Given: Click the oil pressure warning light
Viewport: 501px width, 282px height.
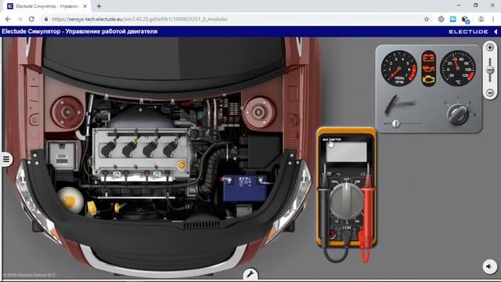Looking at the screenshot, I should pos(428,69).
